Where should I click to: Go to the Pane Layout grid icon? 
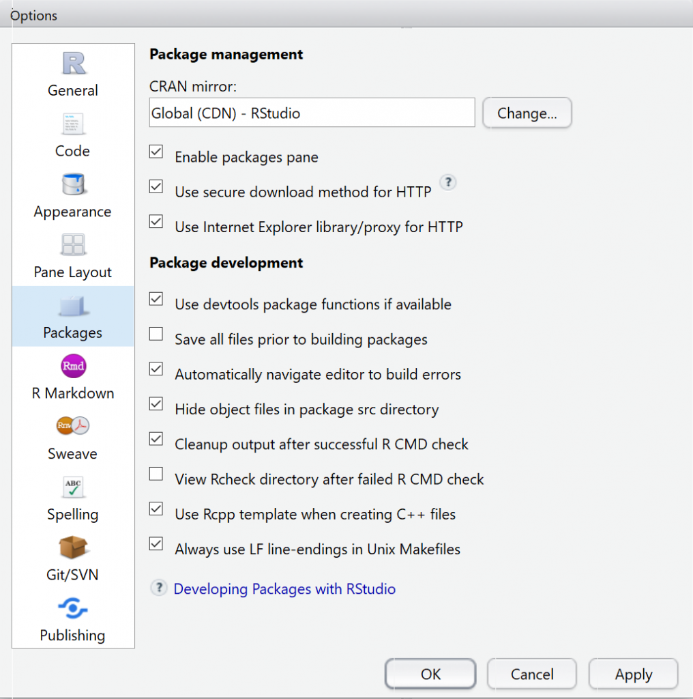(73, 245)
